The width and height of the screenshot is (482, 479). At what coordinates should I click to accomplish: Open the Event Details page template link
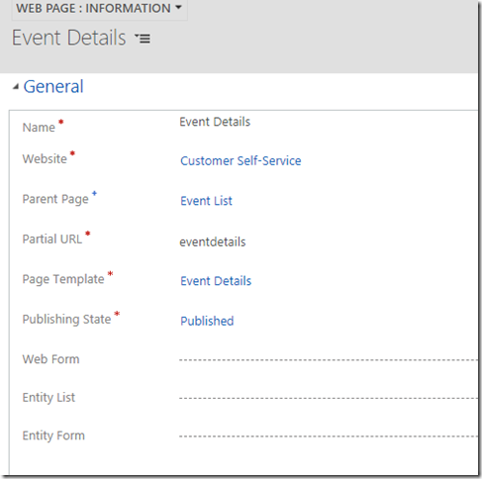click(x=216, y=281)
